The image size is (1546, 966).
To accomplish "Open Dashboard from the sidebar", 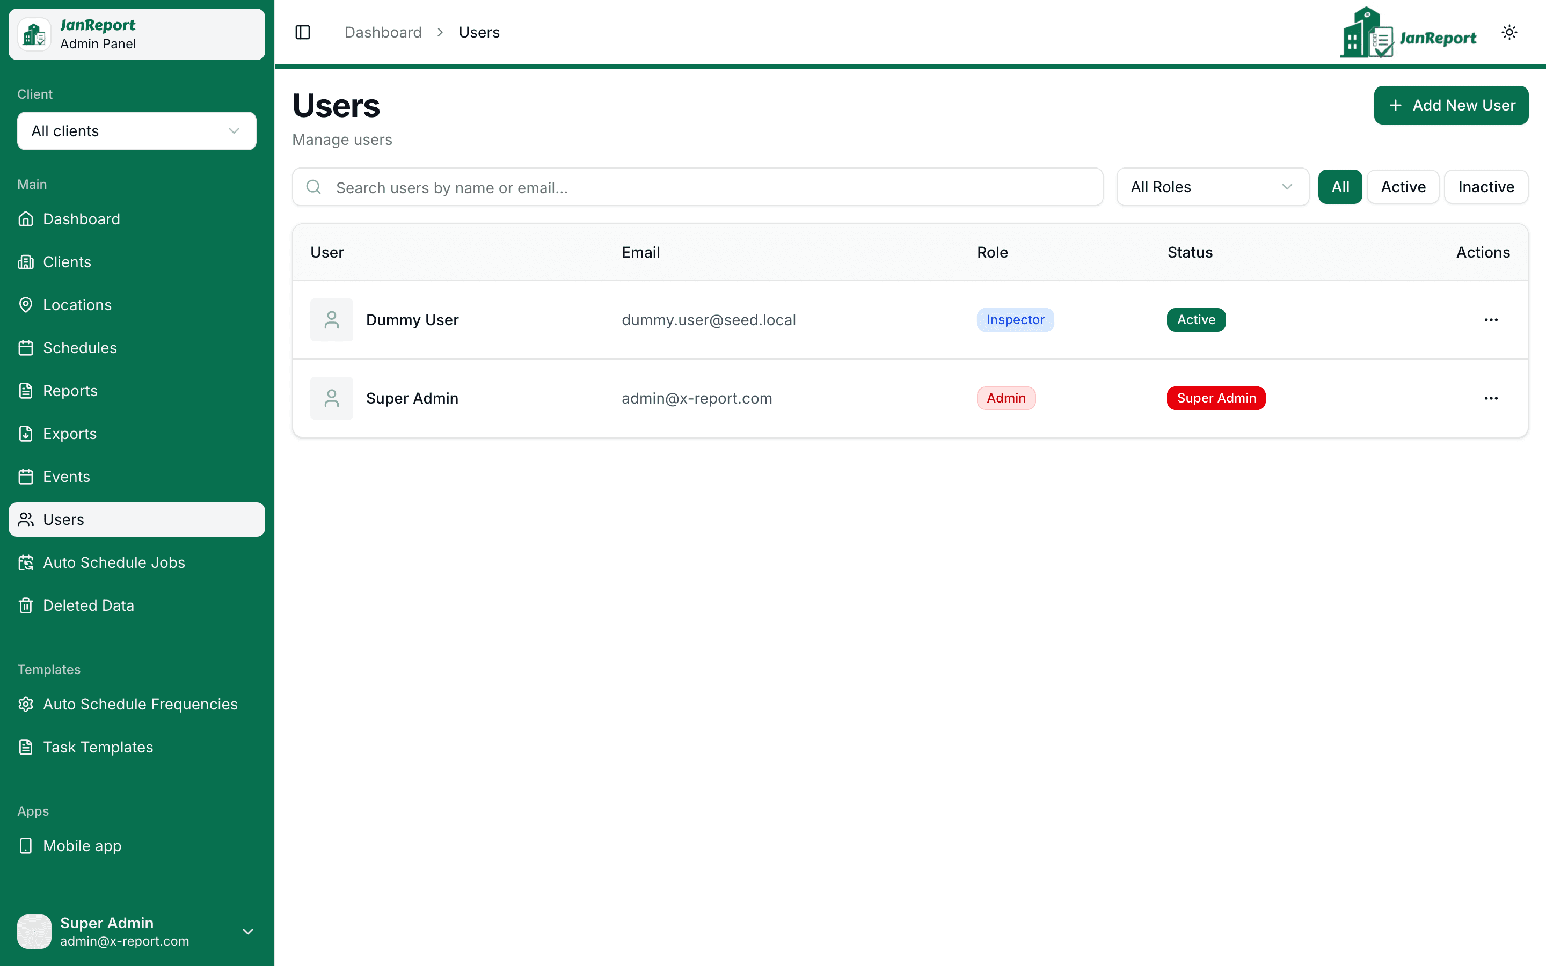I will (x=137, y=219).
